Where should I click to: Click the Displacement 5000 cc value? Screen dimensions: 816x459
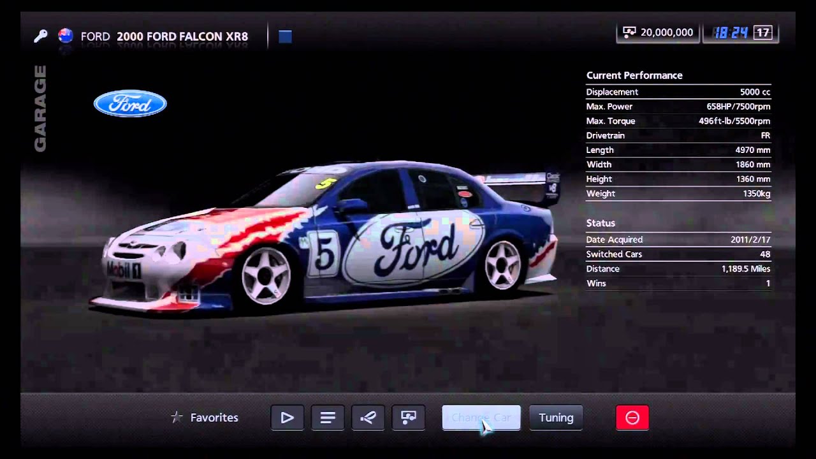tap(755, 92)
